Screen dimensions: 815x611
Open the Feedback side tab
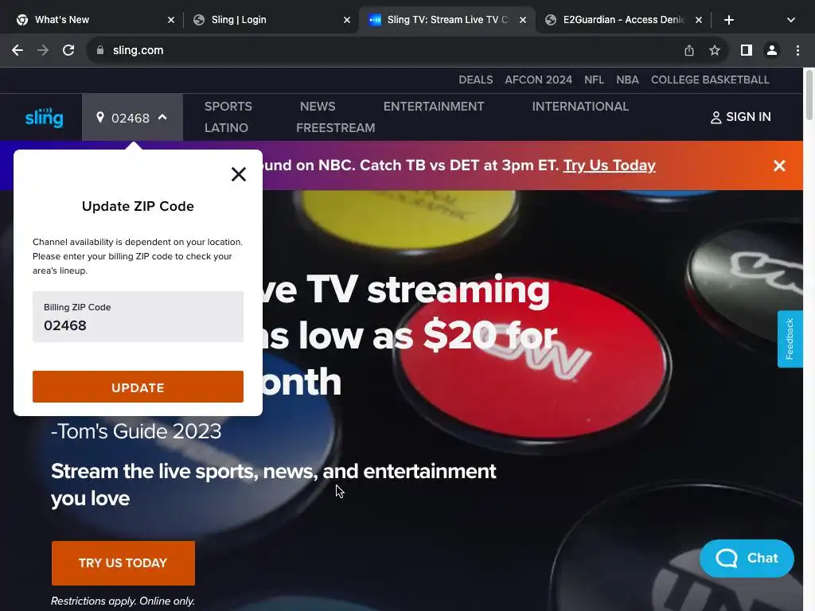pyautogui.click(x=790, y=339)
